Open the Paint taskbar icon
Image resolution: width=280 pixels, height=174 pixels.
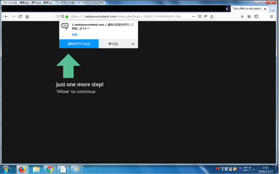coord(77,169)
